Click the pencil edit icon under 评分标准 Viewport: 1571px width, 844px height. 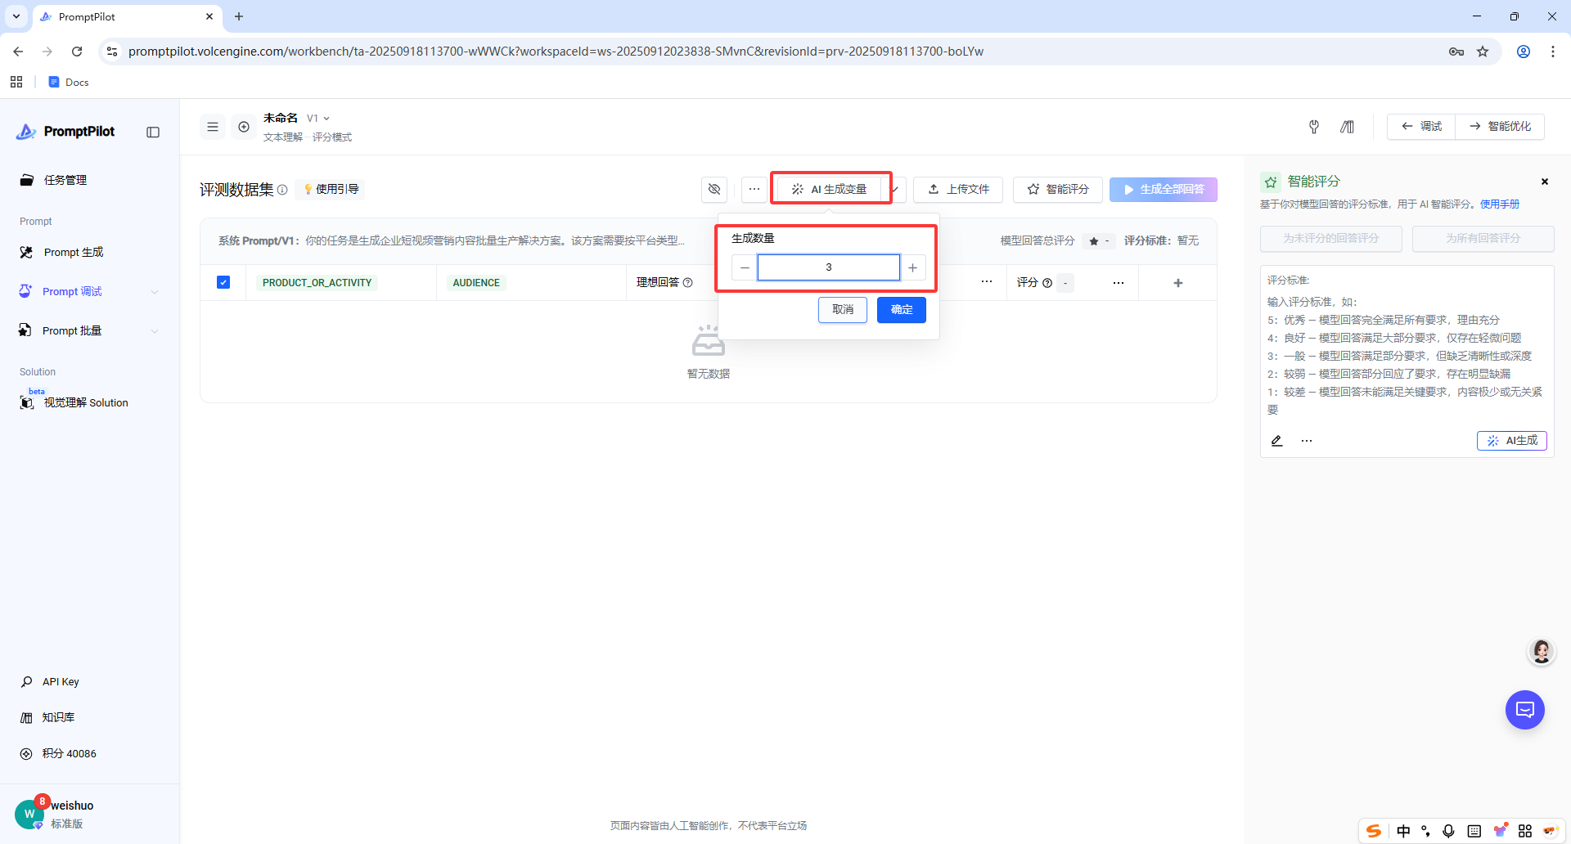(1276, 441)
